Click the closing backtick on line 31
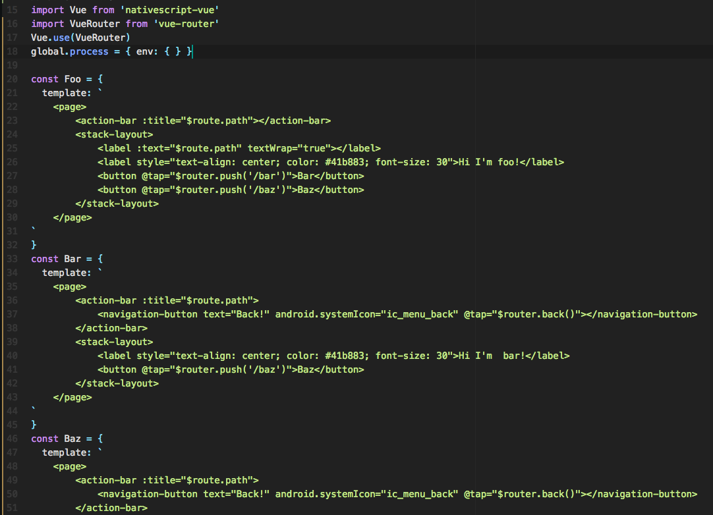The height and width of the screenshot is (515, 713). tap(33, 229)
